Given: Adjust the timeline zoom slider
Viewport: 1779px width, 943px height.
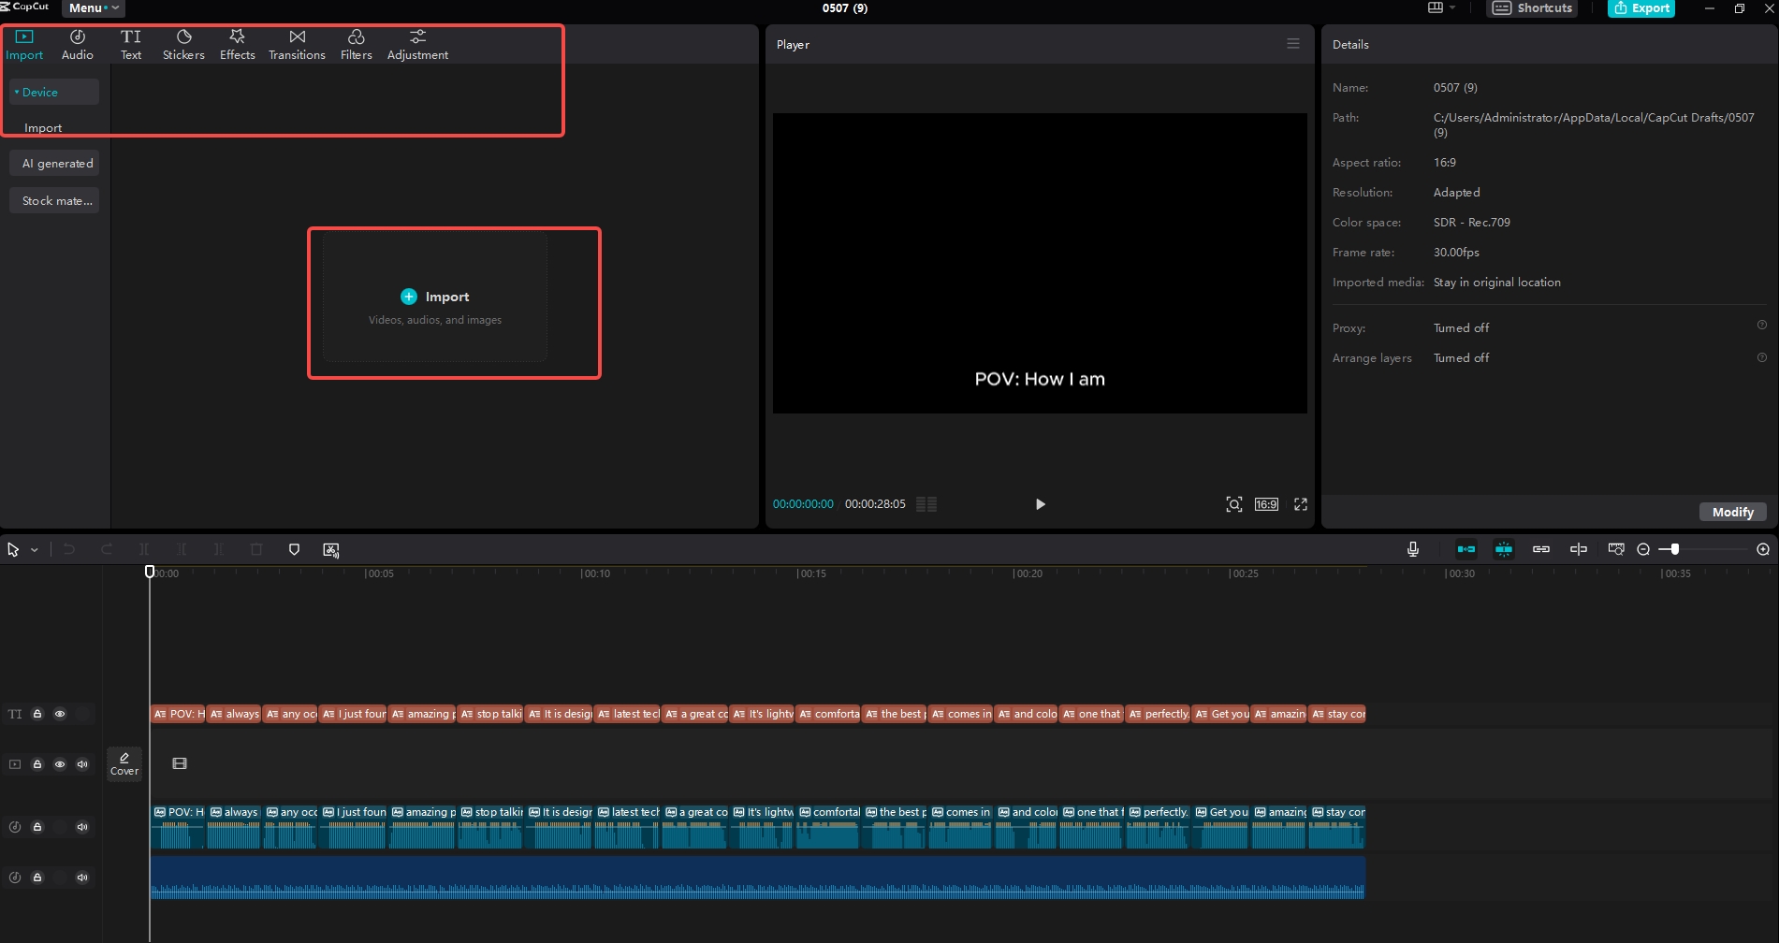Looking at the screenshot, I should tap(1674, 549).
